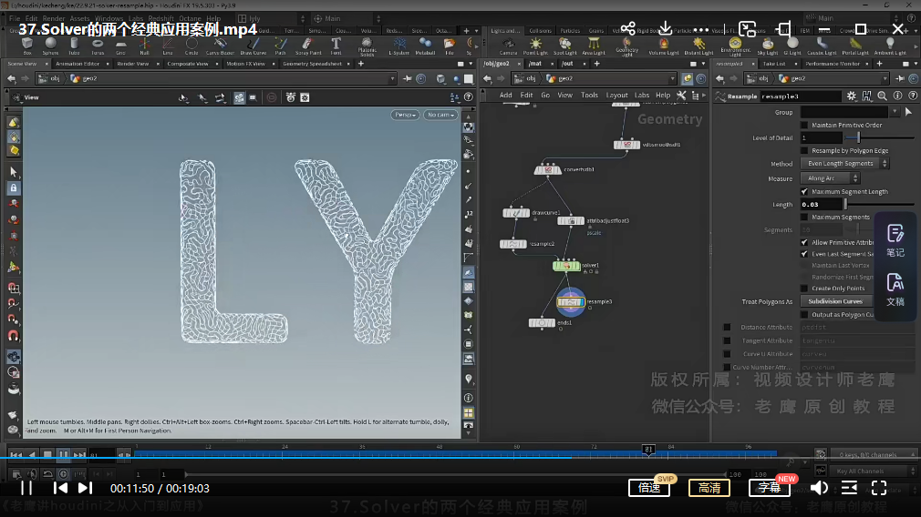921x517 pixels.
Task: Enter fullscreen video mode
Action: pyautogui.click(x=879, y=488)
